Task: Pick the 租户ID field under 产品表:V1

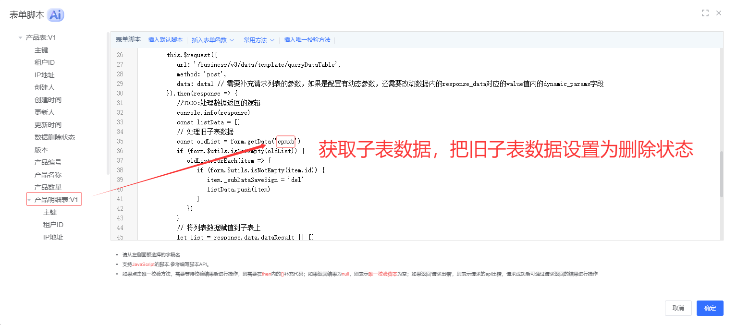Action: 45,62
